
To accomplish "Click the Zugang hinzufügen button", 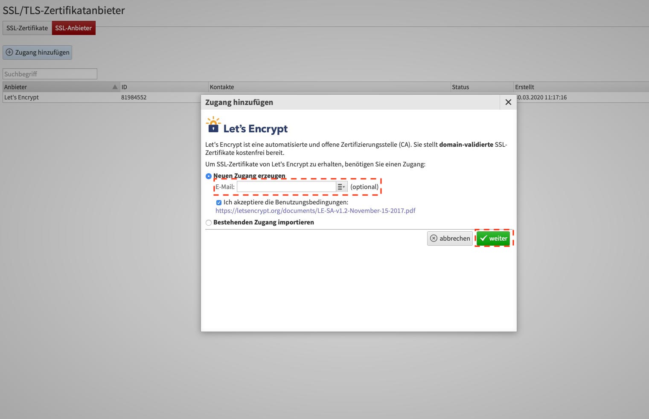I will [x=38, y=52].
